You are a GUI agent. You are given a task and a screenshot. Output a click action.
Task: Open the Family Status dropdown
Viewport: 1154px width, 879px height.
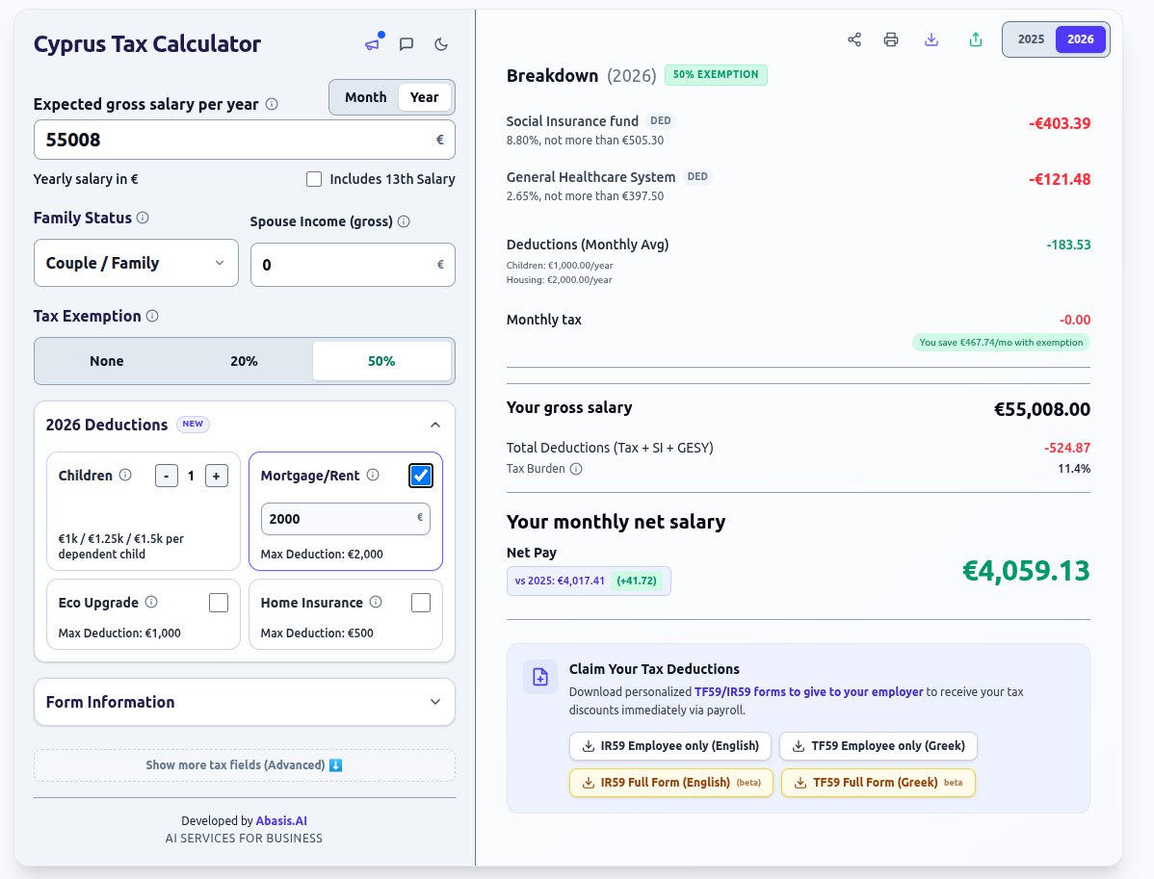(136, 263)
